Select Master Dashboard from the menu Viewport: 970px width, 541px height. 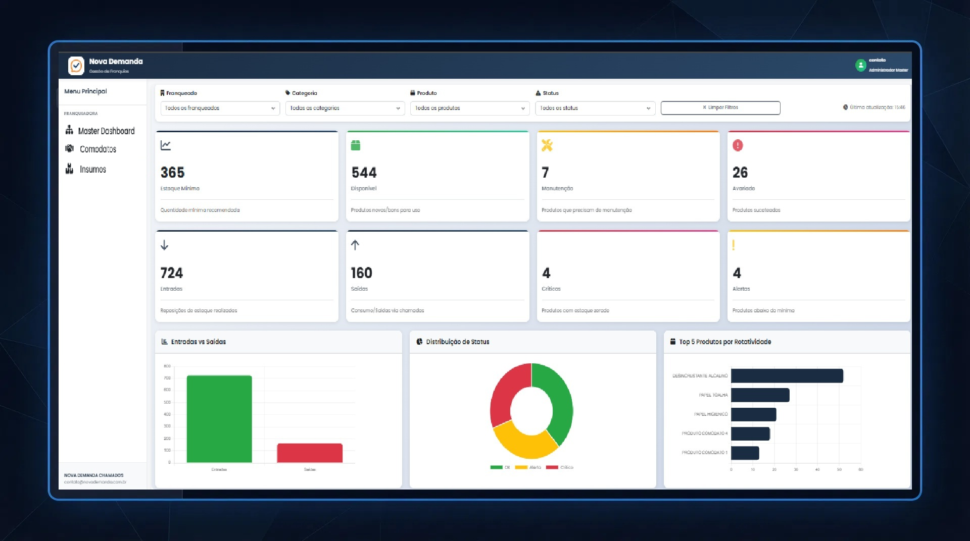pyautogui.click(x=106, y=130)
